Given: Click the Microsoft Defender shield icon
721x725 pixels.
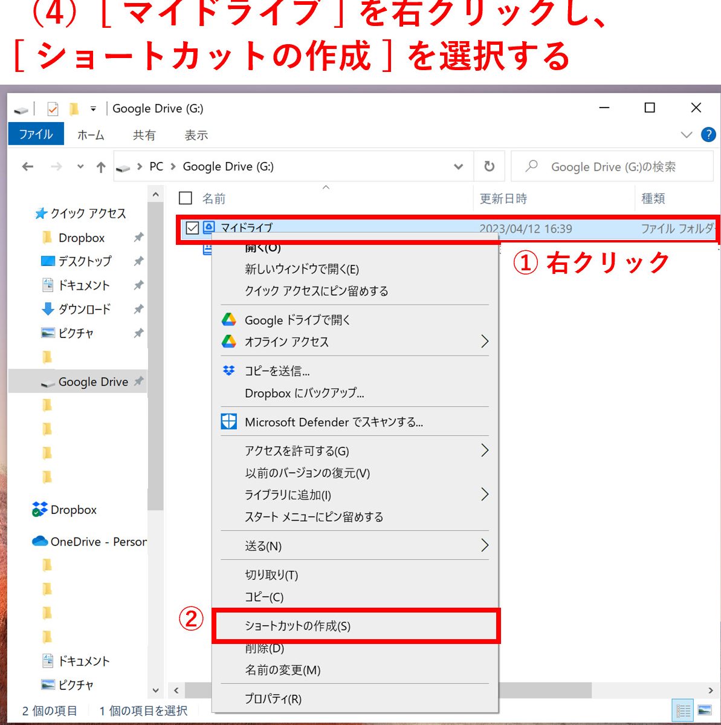Looking at the screenshot, I should tap(228, 421).
